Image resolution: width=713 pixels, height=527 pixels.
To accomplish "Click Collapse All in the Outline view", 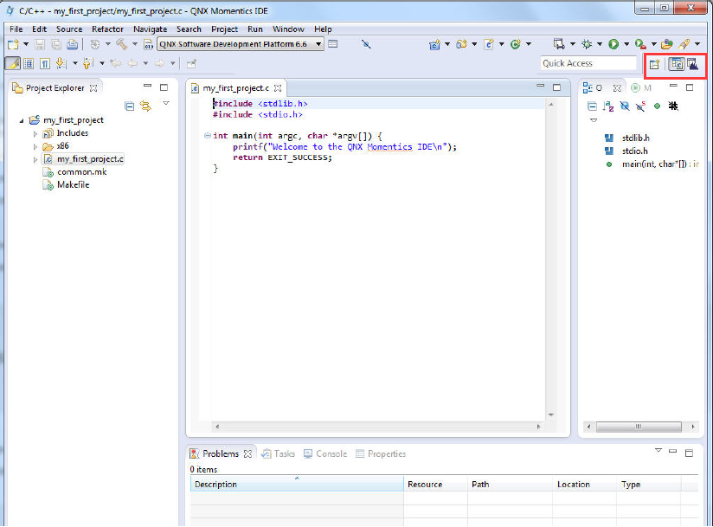I will pyautogui.click(x=592, y=106).
